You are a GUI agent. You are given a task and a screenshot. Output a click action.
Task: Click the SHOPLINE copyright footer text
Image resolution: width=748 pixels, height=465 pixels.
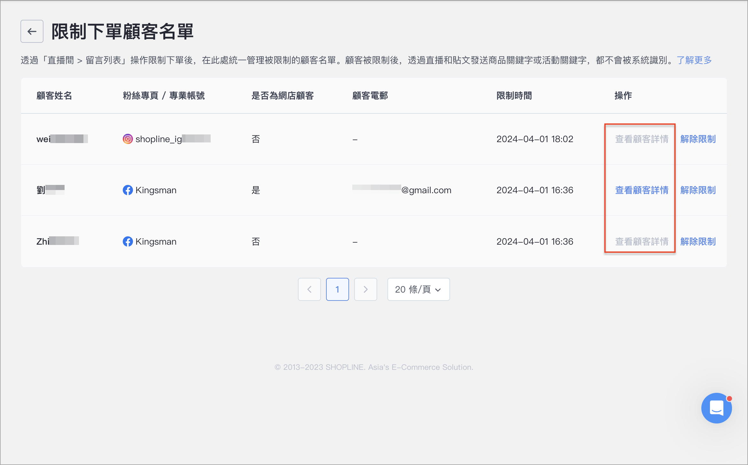coord(374,367)
